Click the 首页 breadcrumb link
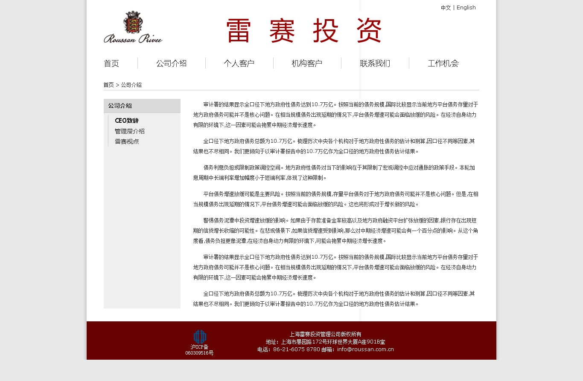Image resolution: width=583 pixels, height=381 pixels. (108, 85)
